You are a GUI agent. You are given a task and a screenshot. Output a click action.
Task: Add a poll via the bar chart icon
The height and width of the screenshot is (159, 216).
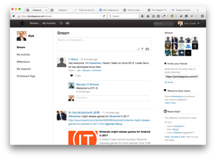click(x=138, y=49)
